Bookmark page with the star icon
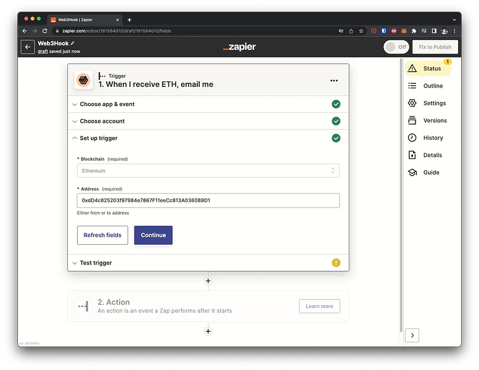Screen dimensions: 479x370 pos(361,31)
